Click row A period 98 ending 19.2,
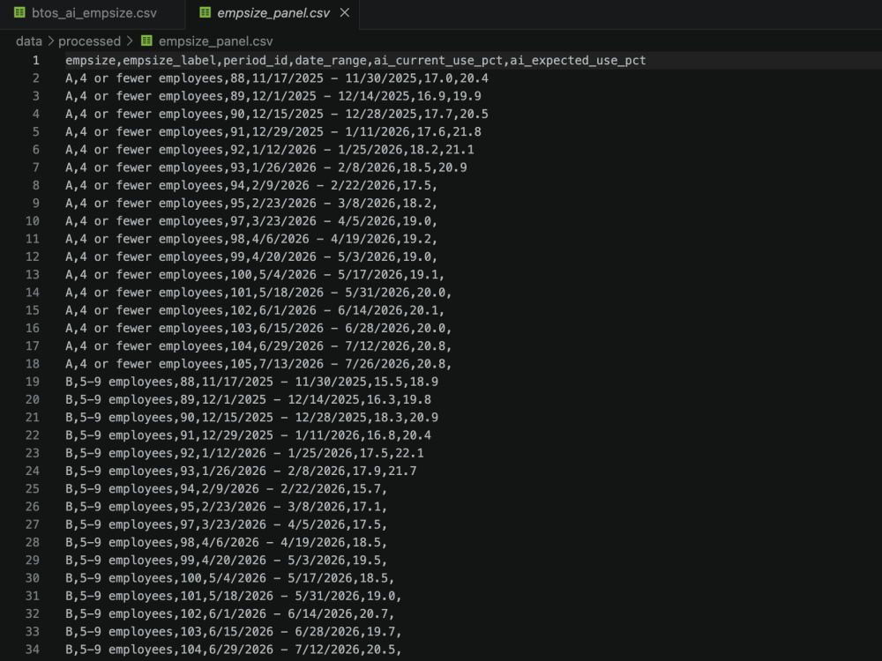 click(x=251, y=239)
